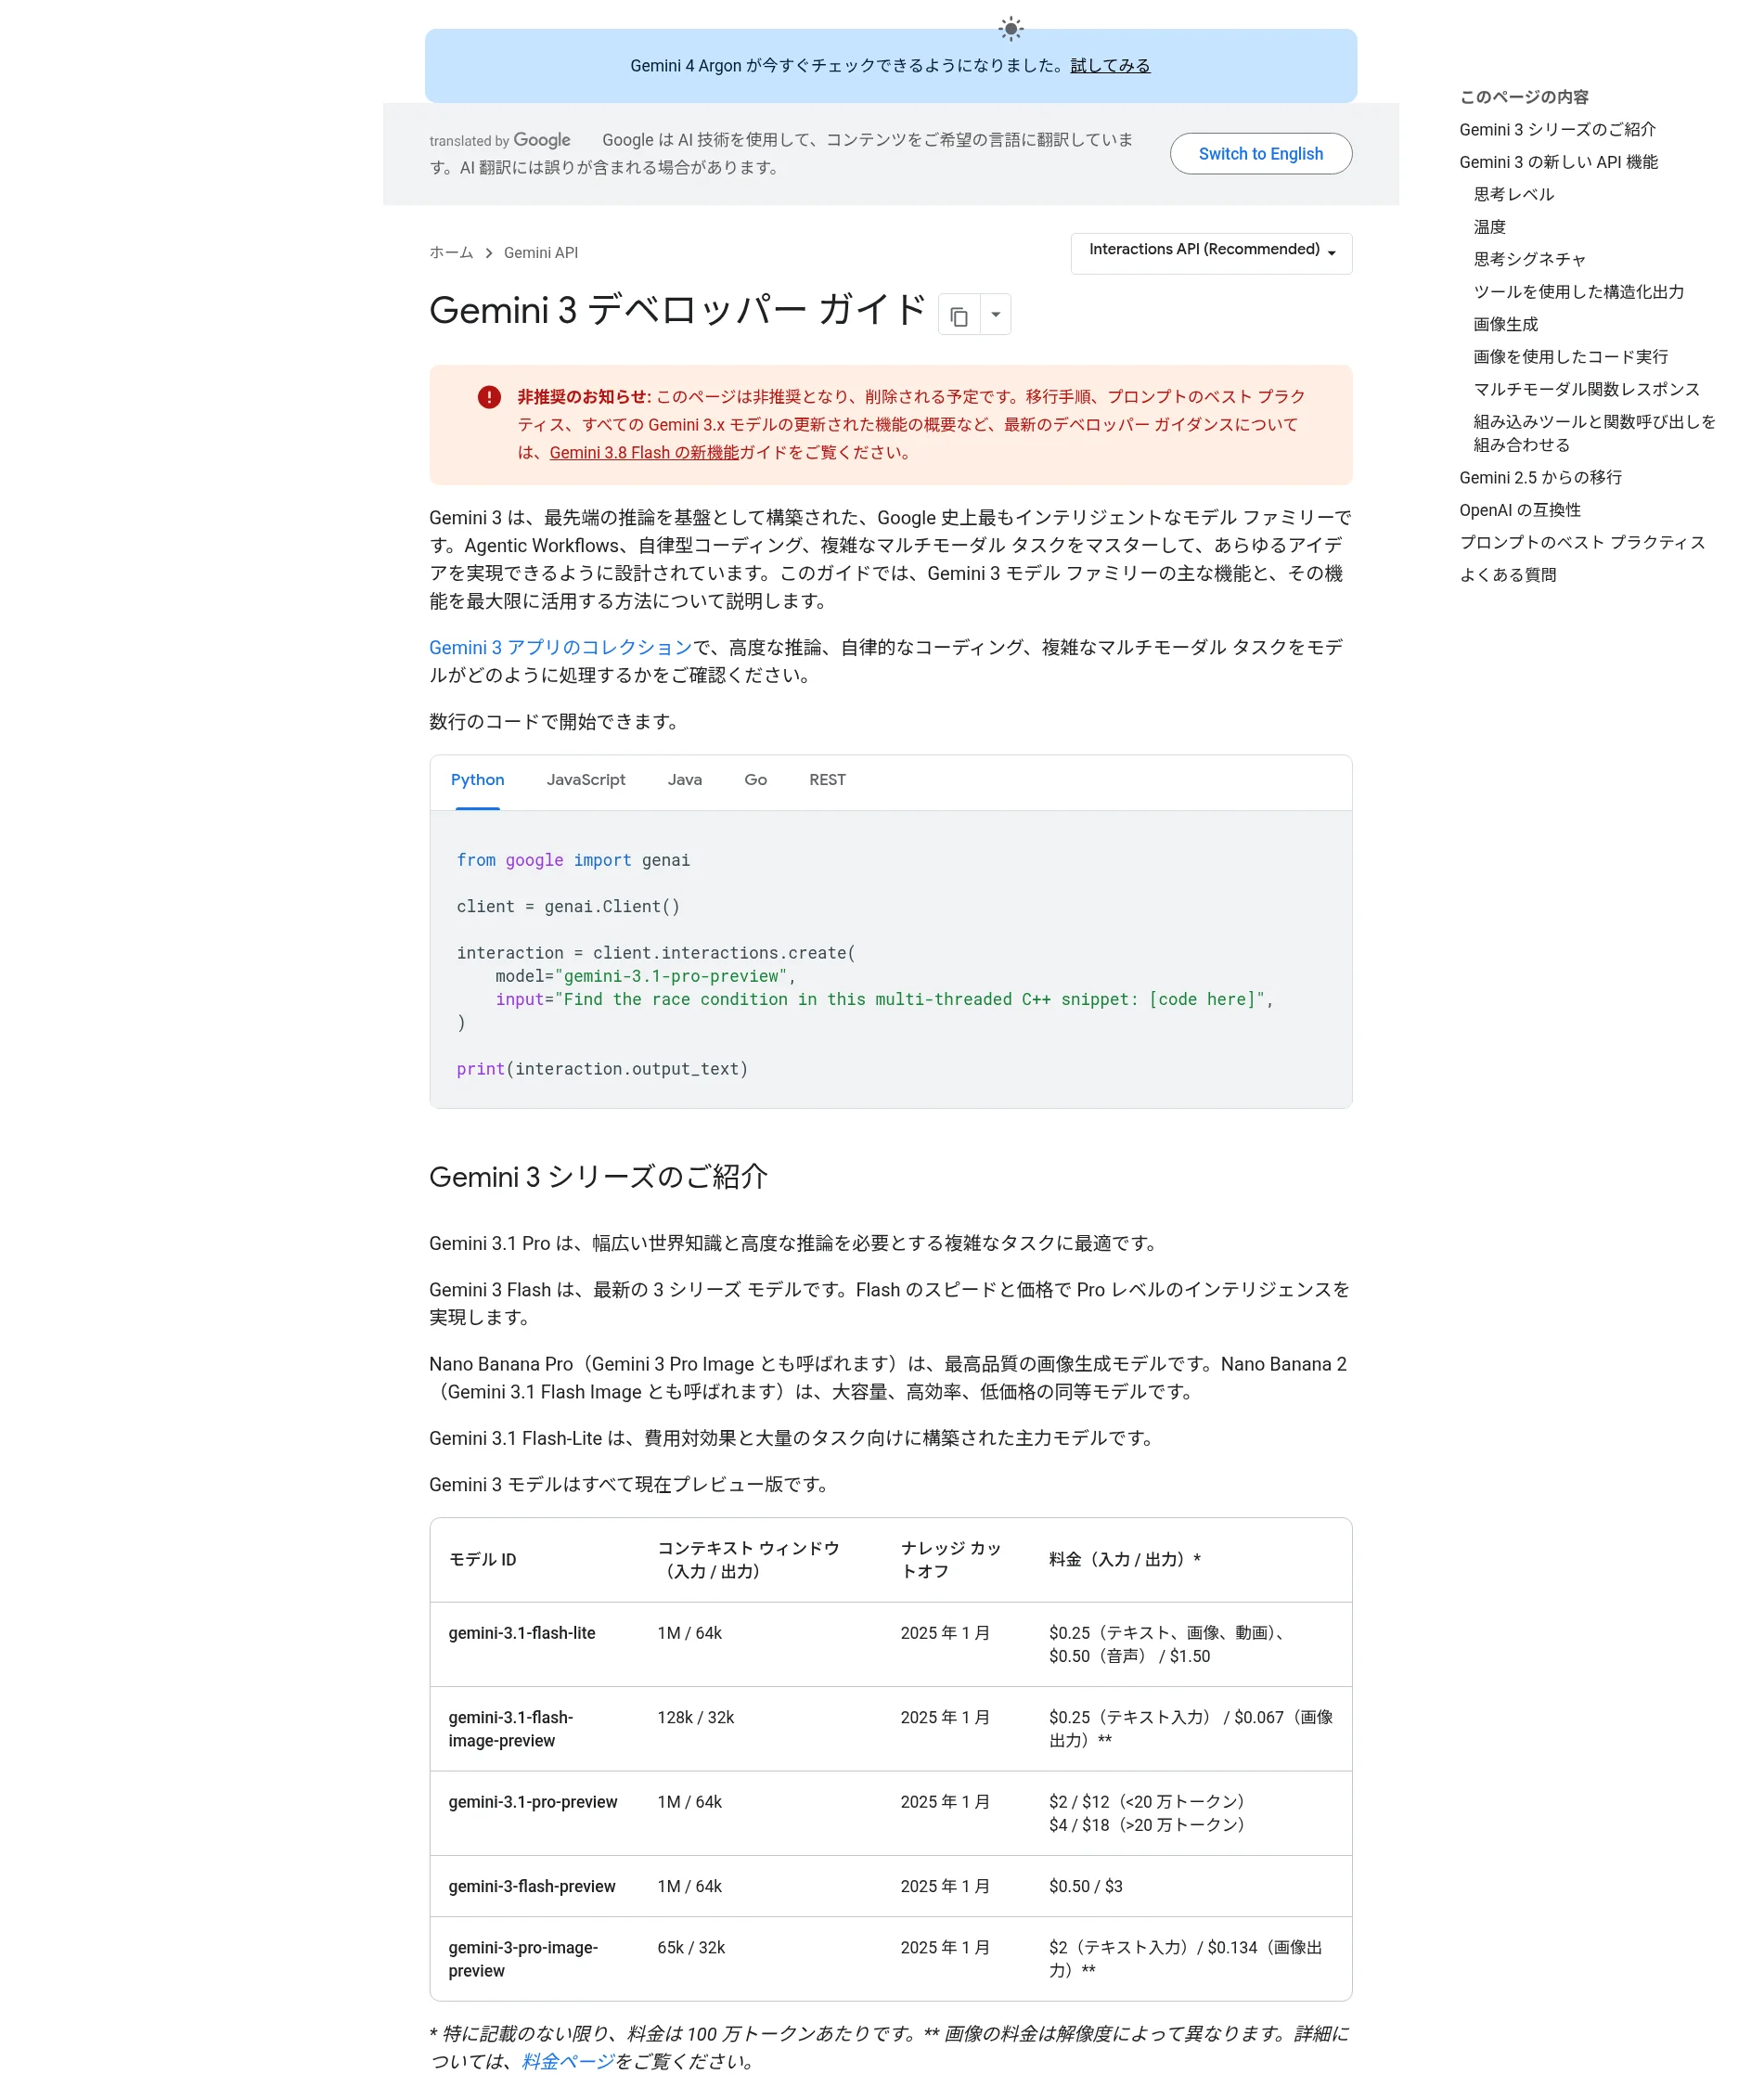Image resolution: width=1764 pixels, height=2087 pixels.
Task: Jump to 思考レベル section
Action: tap(1513, 195)
